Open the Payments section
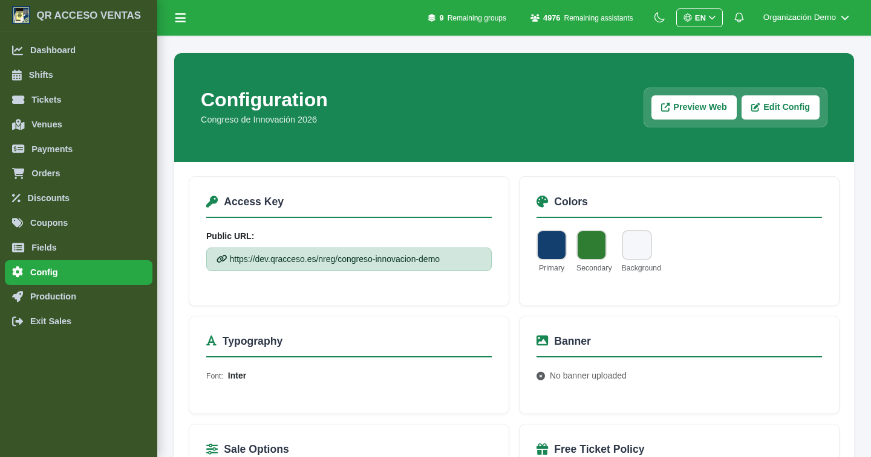 tap(79, 149)
